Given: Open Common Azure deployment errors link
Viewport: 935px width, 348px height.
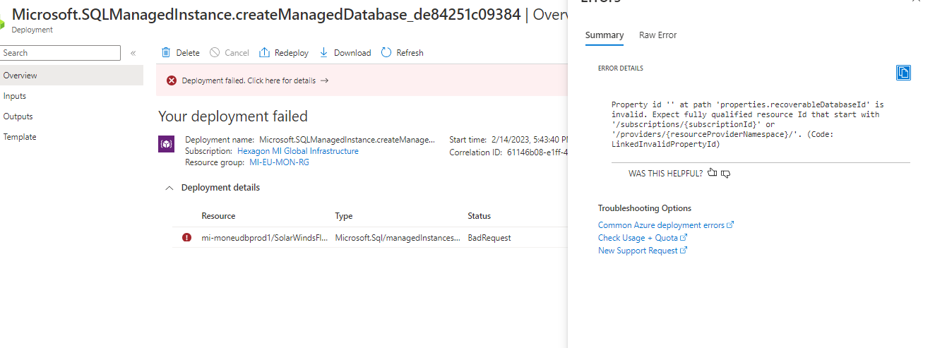Looking at the screenshot, I should pos(666,225).
